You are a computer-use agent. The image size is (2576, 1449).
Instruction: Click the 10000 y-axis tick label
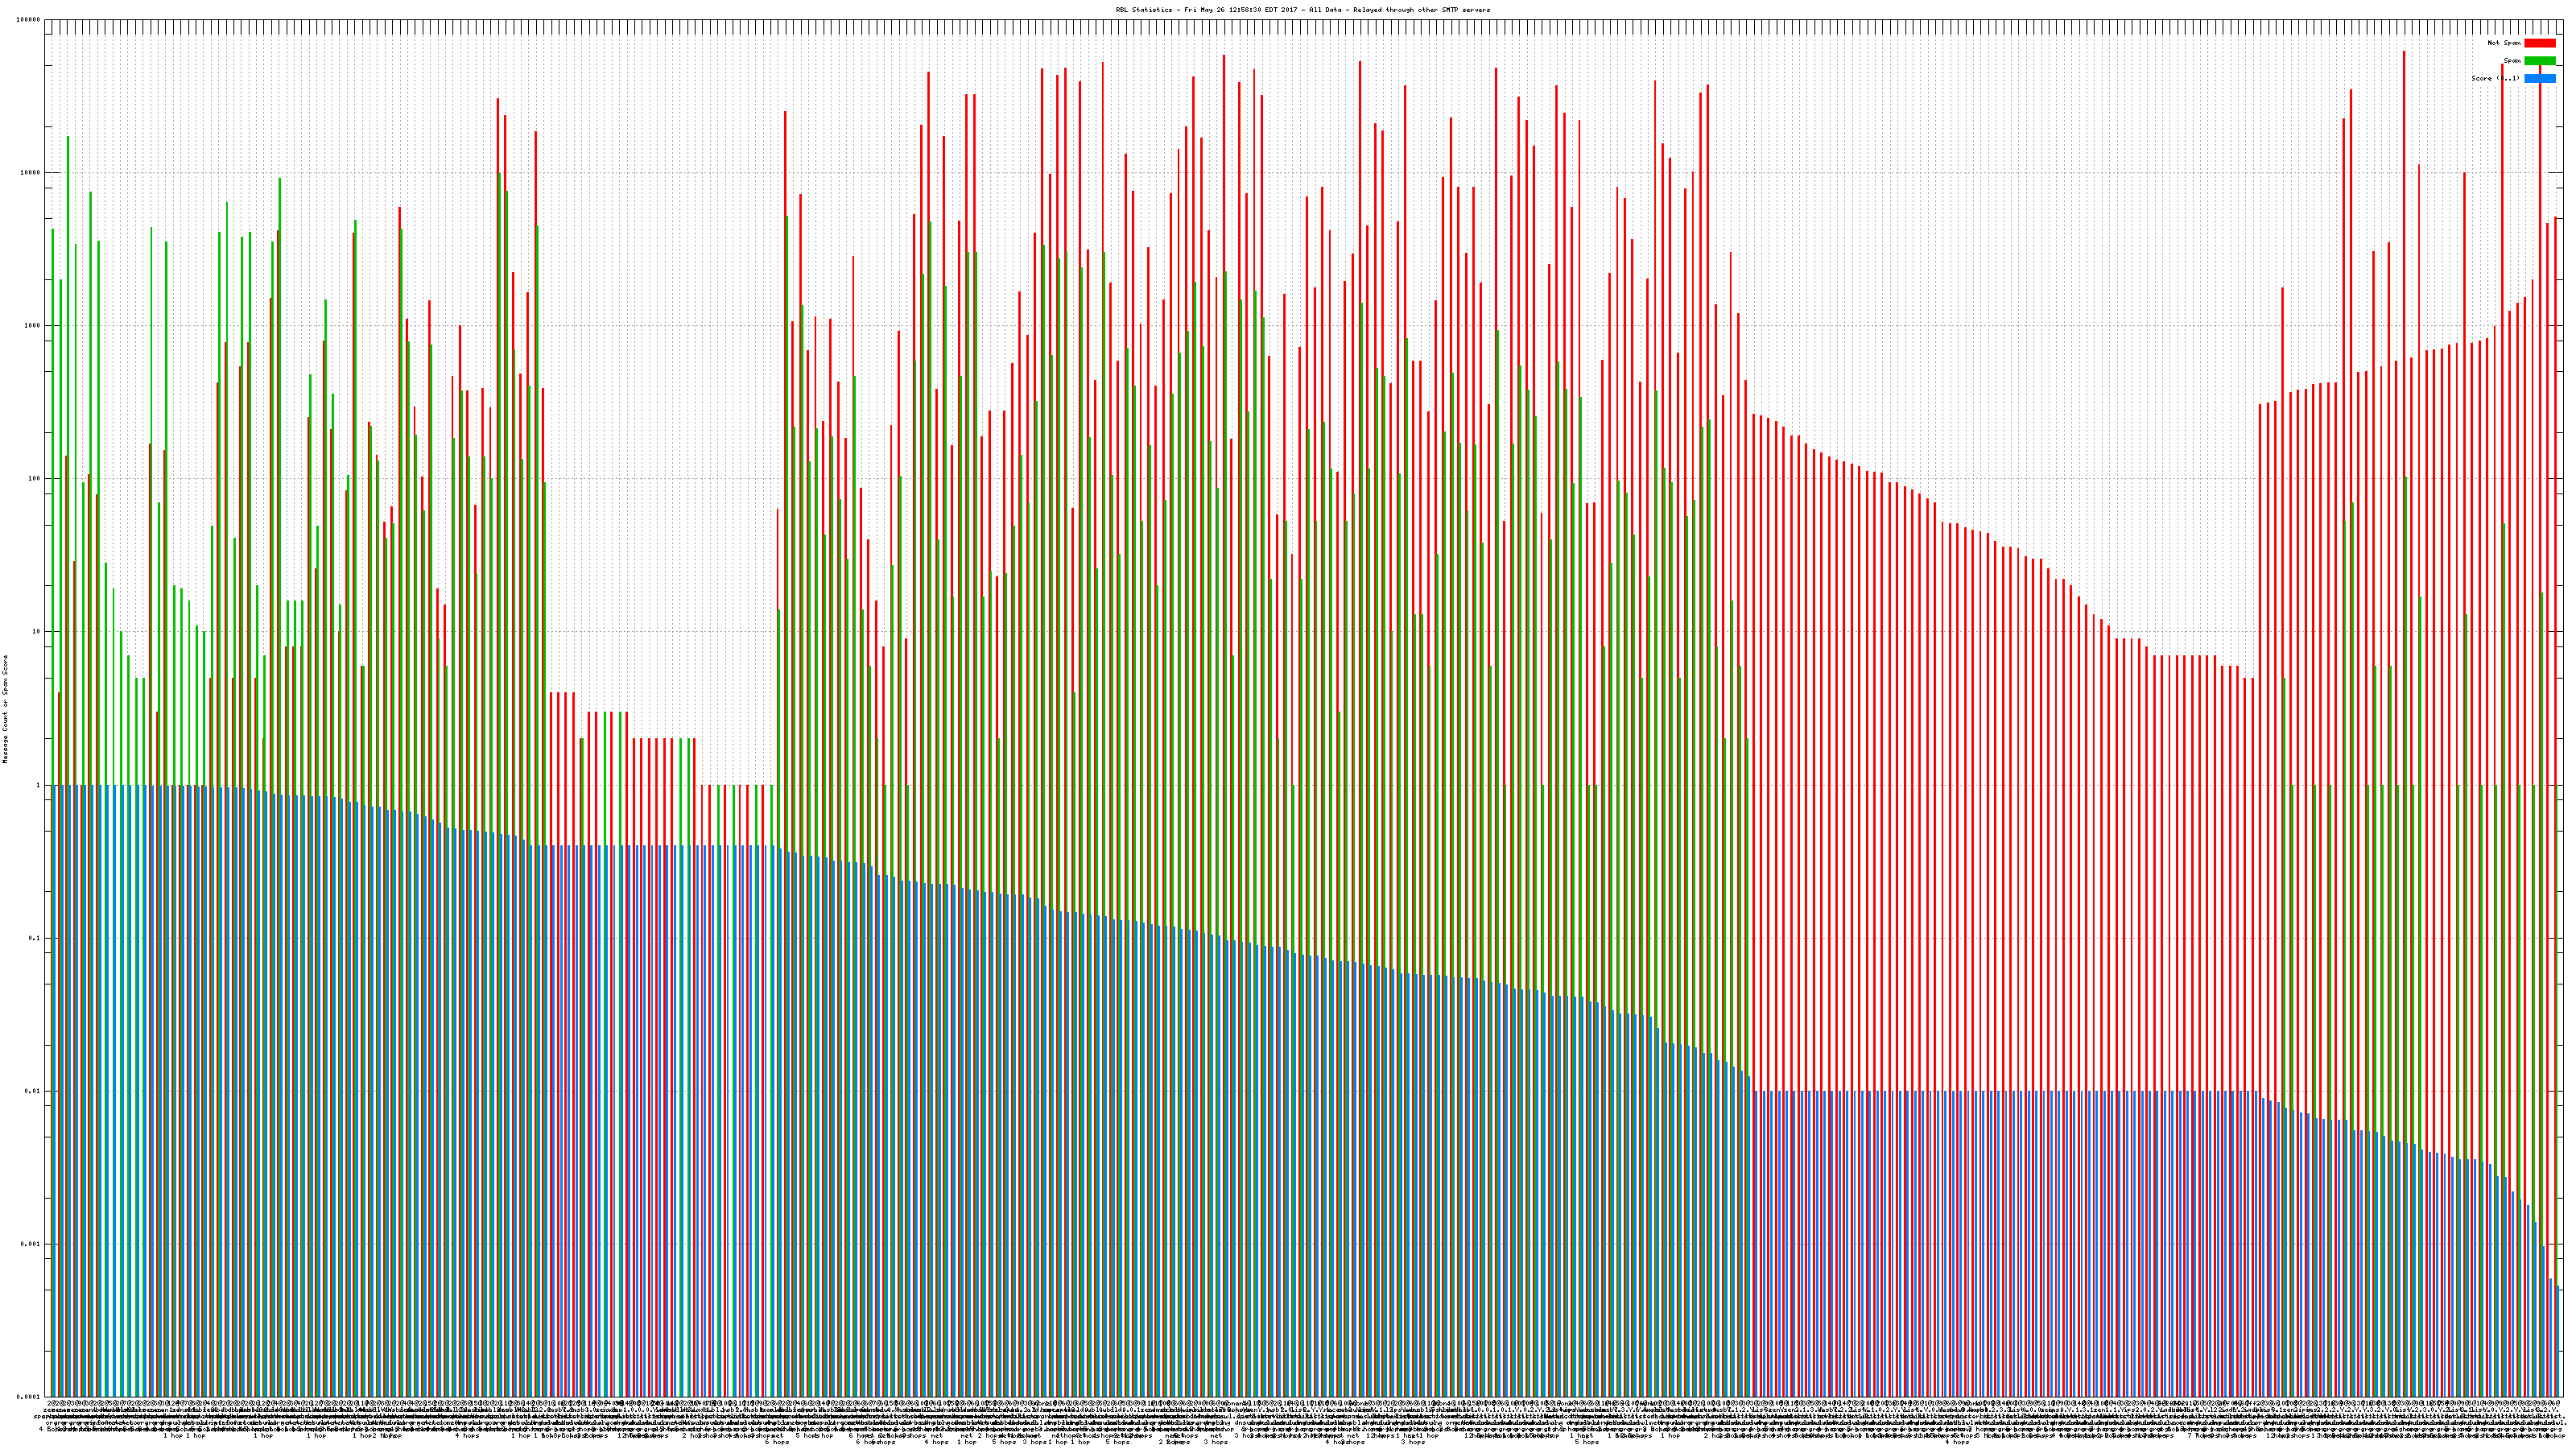pos(30,173)
